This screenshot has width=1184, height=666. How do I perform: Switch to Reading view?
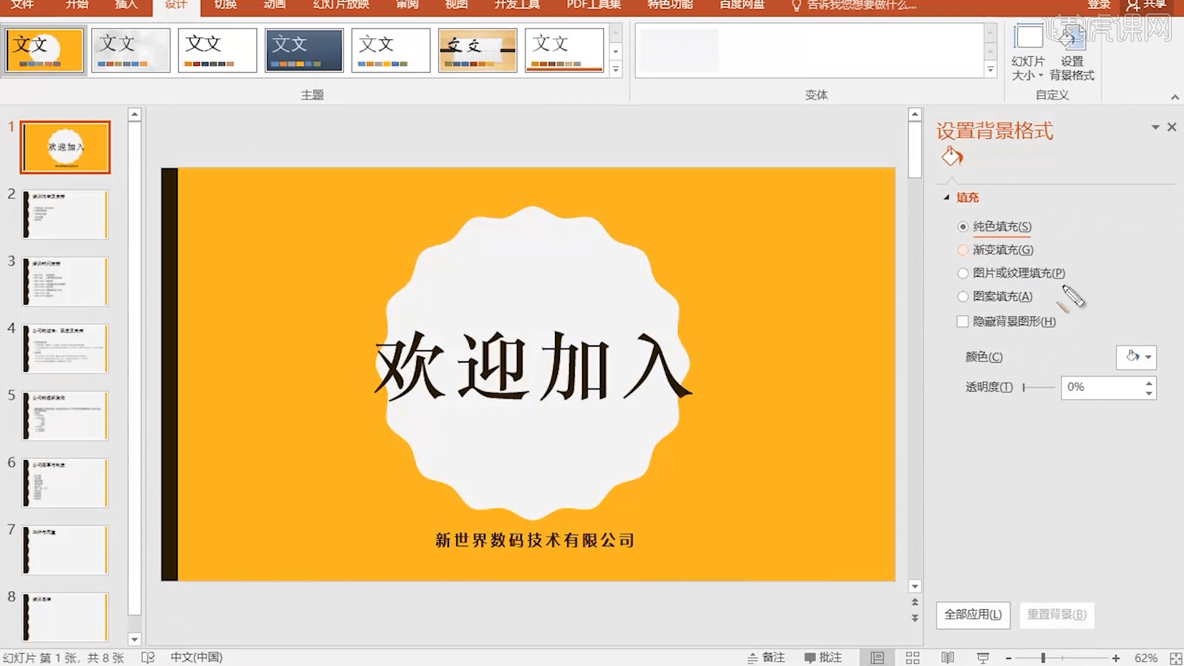coord(948,657)
